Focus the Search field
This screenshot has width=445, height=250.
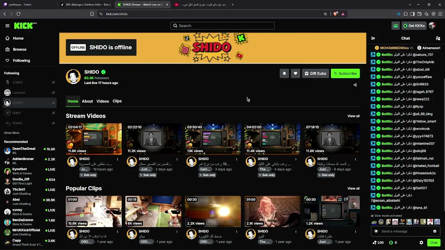[x=222, y=26]
